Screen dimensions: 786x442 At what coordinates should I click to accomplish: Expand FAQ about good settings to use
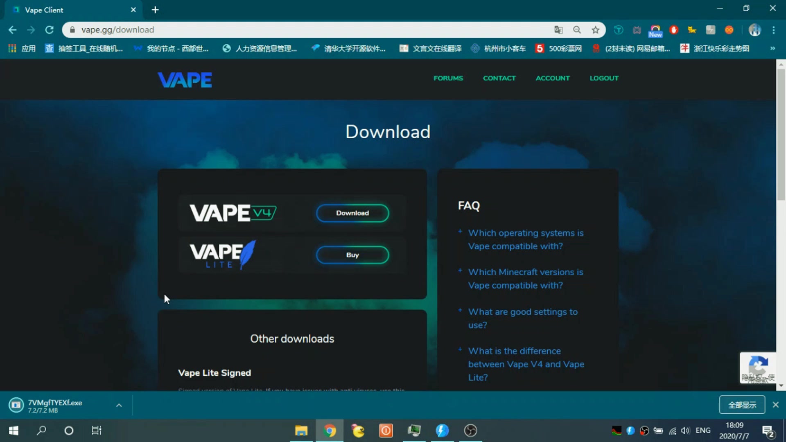(523, 318)
